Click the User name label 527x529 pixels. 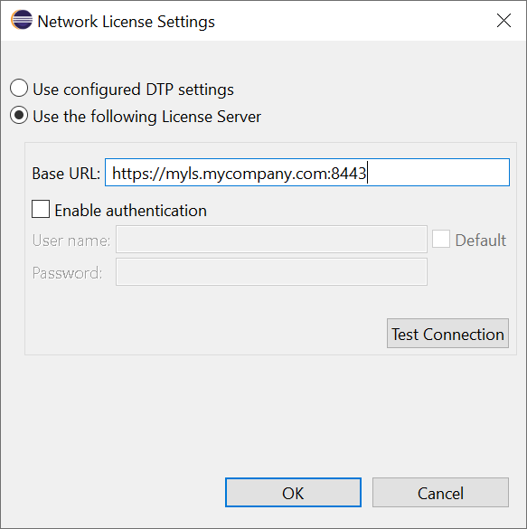pos(71,241)
